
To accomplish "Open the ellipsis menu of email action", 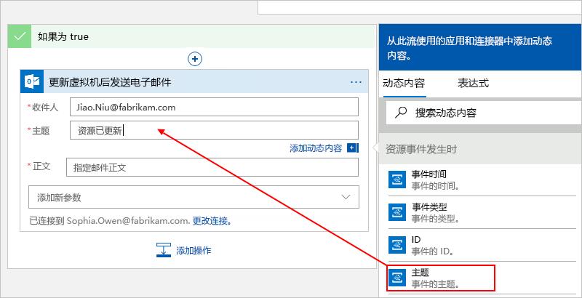I will 356,82.
